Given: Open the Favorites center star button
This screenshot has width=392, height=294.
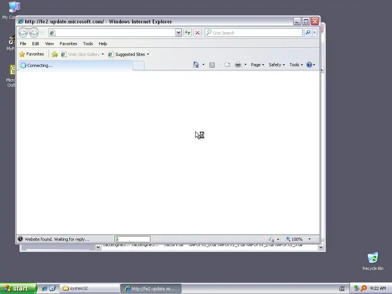Looking at the screenshot, I should click(x=31, y=54).
